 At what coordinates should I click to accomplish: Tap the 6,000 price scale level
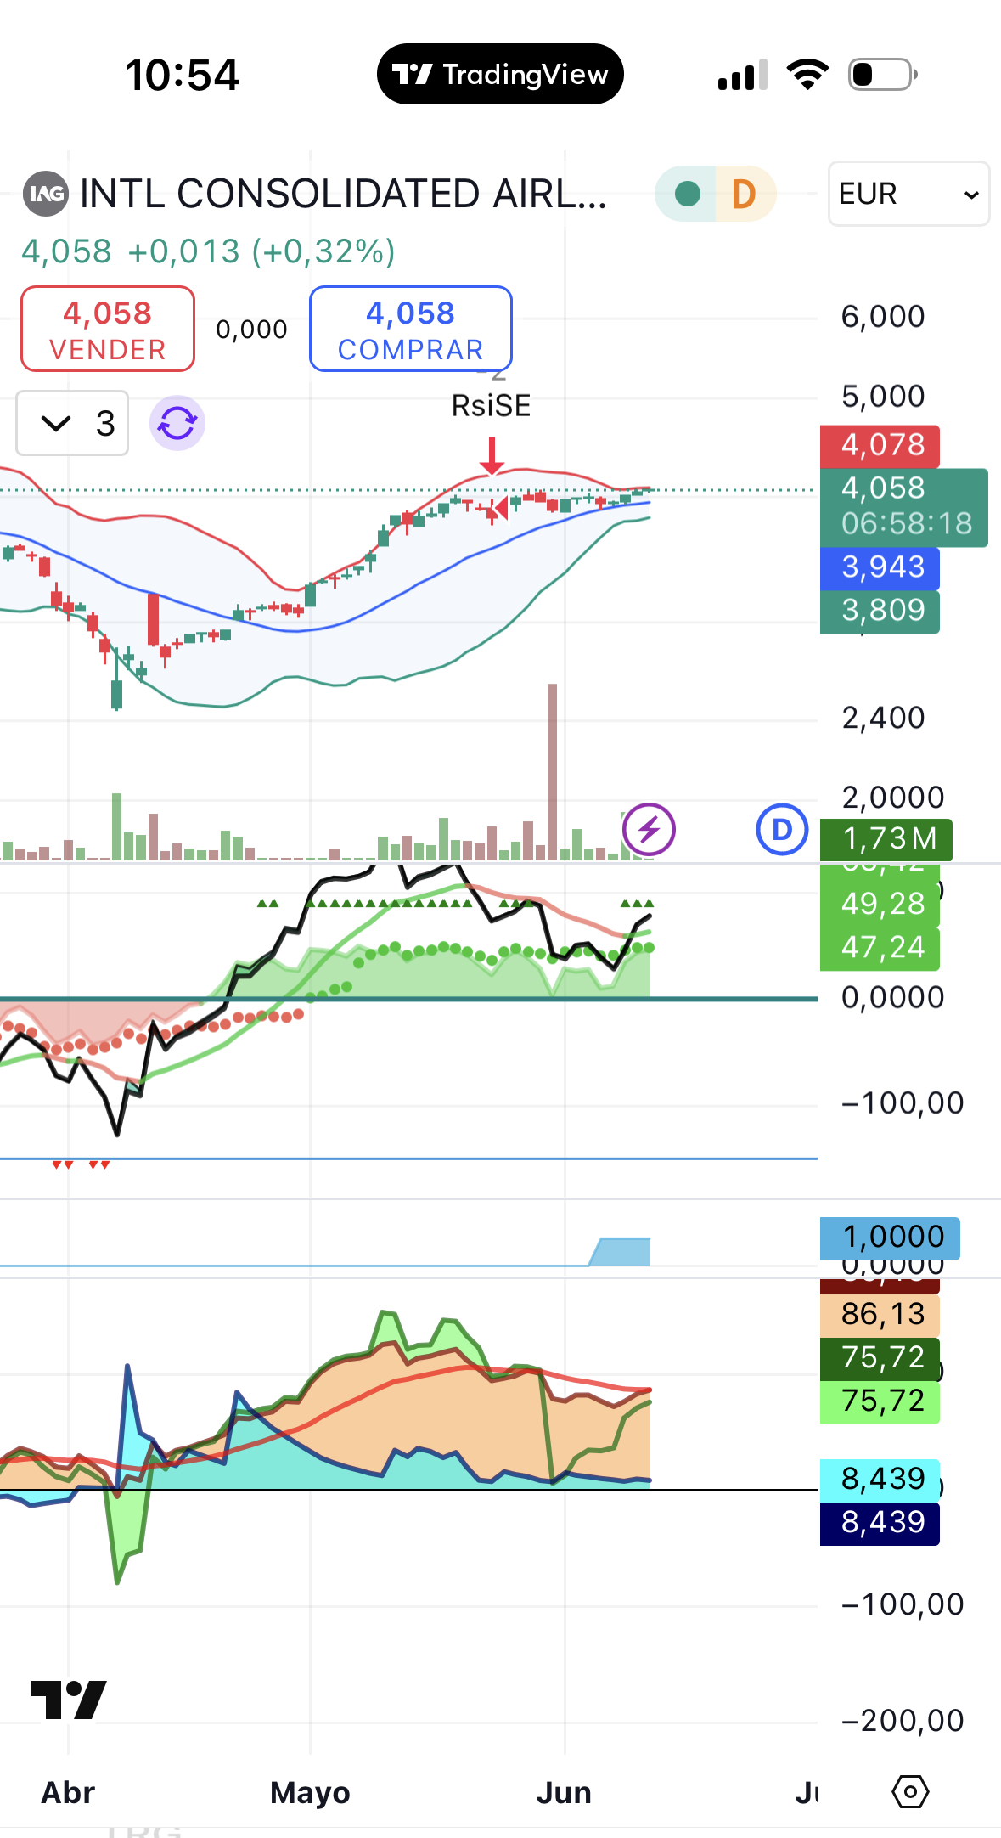883,317
